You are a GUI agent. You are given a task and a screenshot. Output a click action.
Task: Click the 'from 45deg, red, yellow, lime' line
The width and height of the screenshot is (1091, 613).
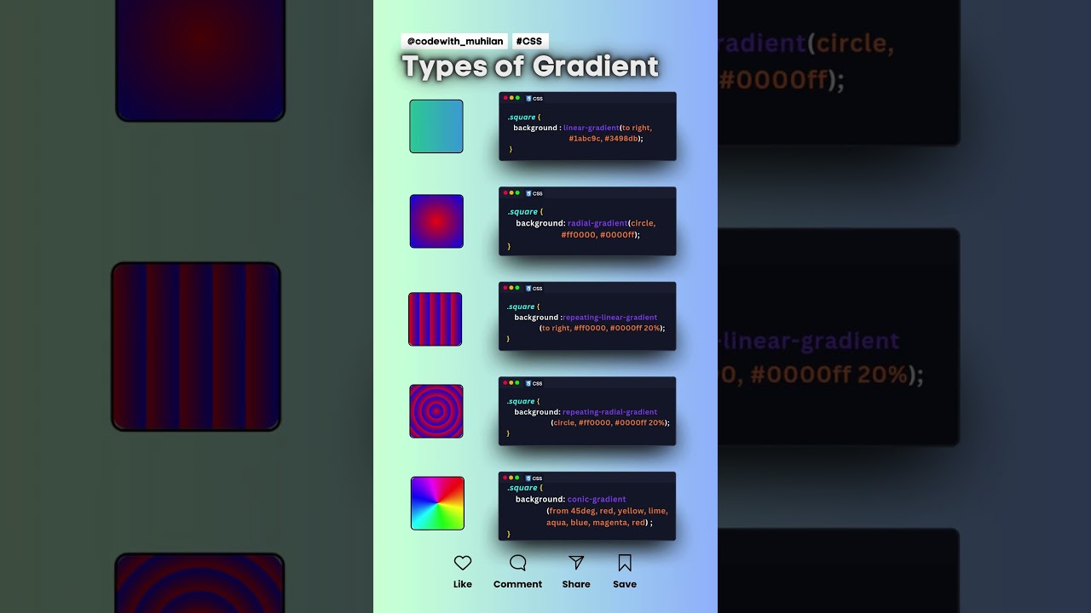pyautogui.click(x=608, y=511)
